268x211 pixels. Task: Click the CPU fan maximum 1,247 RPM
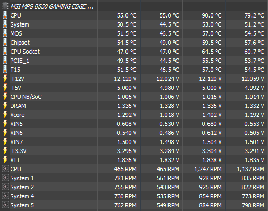tap(208, 169)
